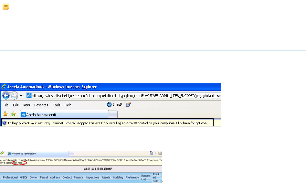Open the Reports List navigation tab
The height and width of the screenshot is (183, 306).
tap(146, 178)
